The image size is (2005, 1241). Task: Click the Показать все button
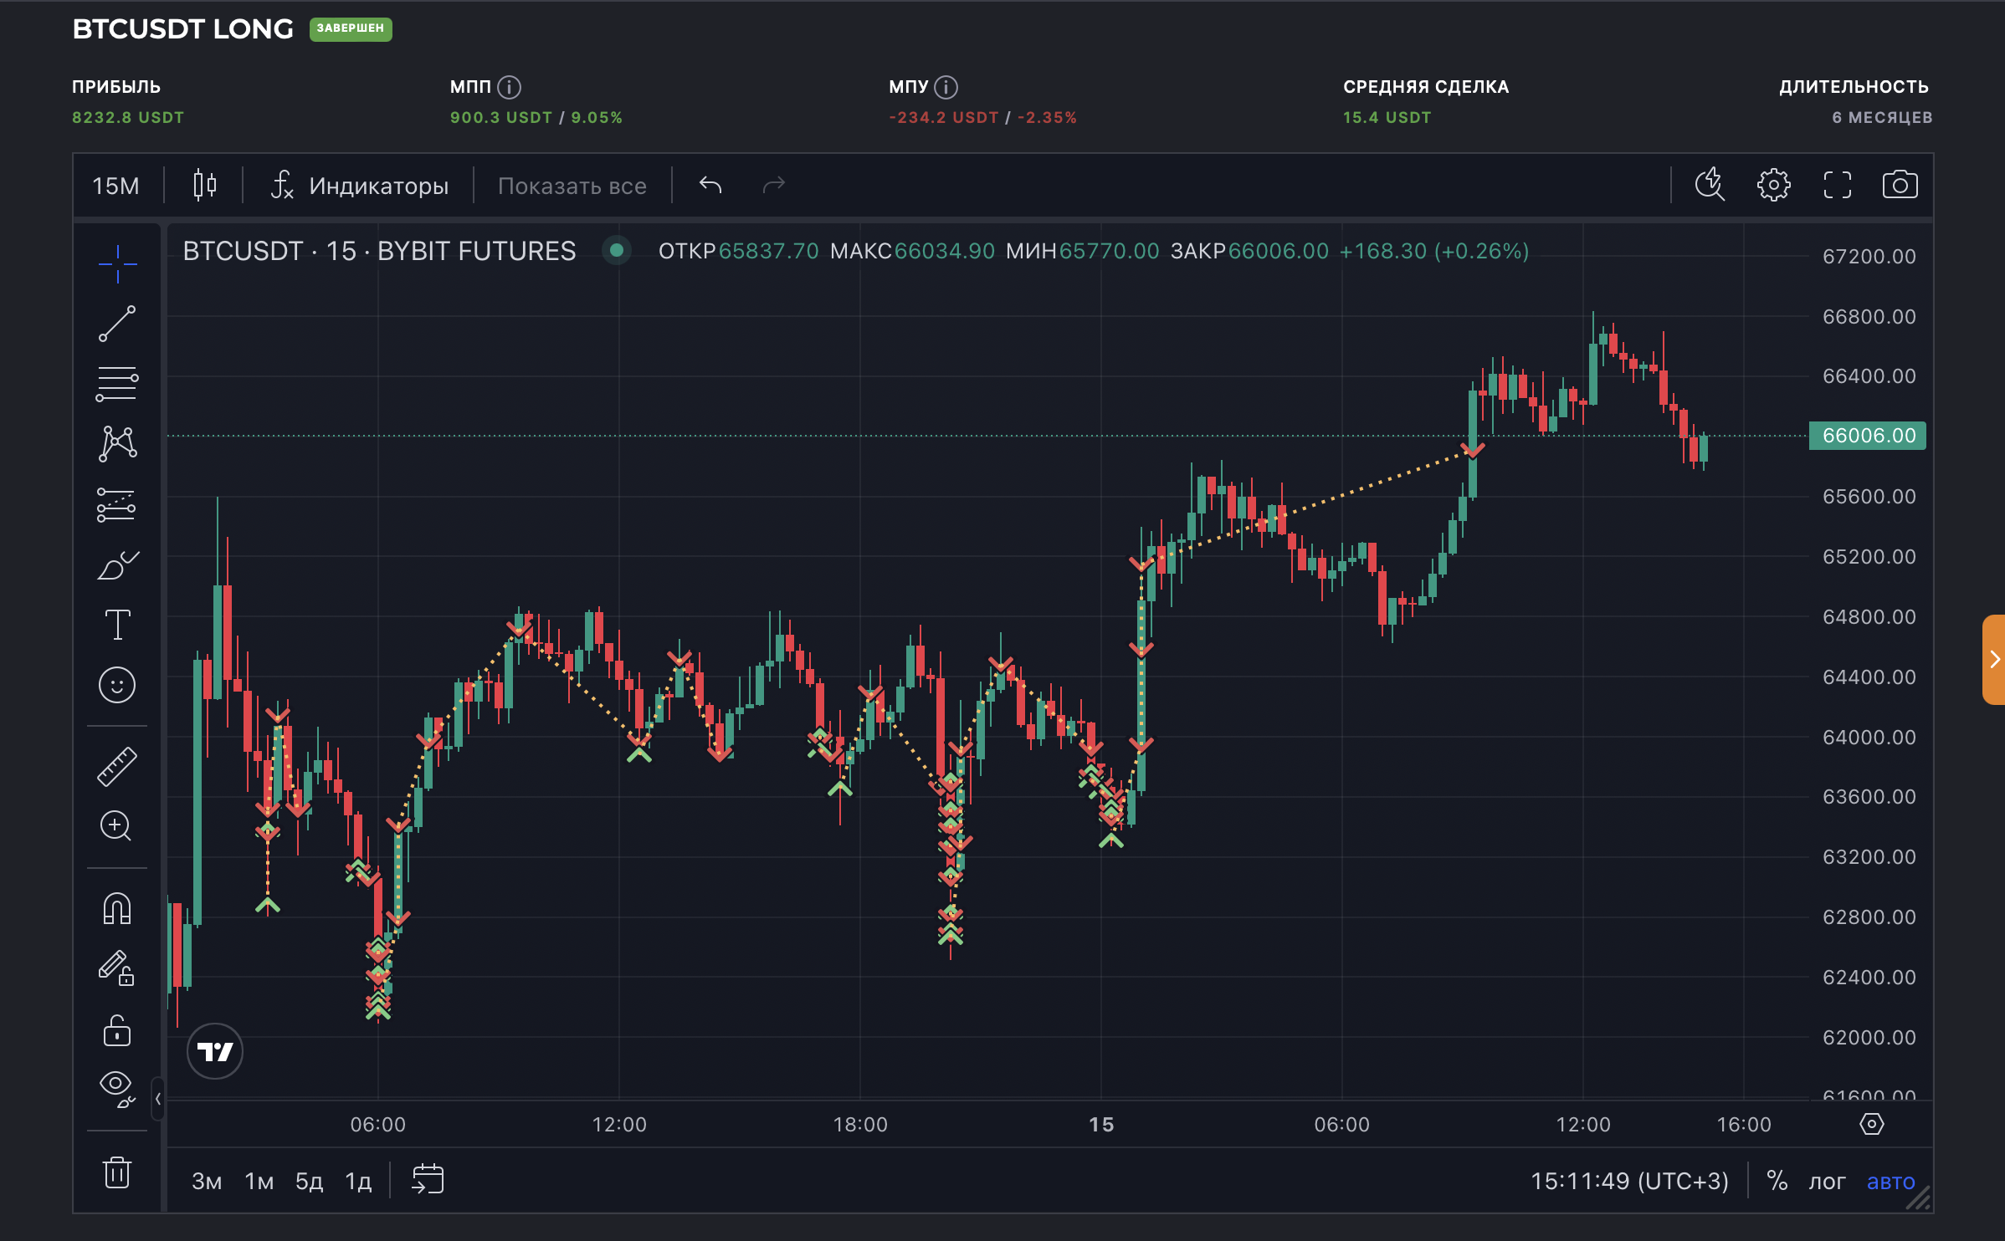(572, 186)
